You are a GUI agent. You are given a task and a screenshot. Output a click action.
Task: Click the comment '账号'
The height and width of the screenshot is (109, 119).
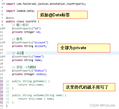19,39
